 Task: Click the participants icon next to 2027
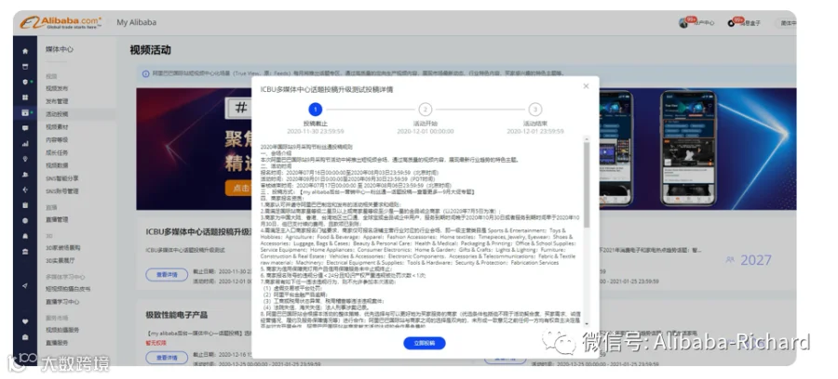click(729, 260)
